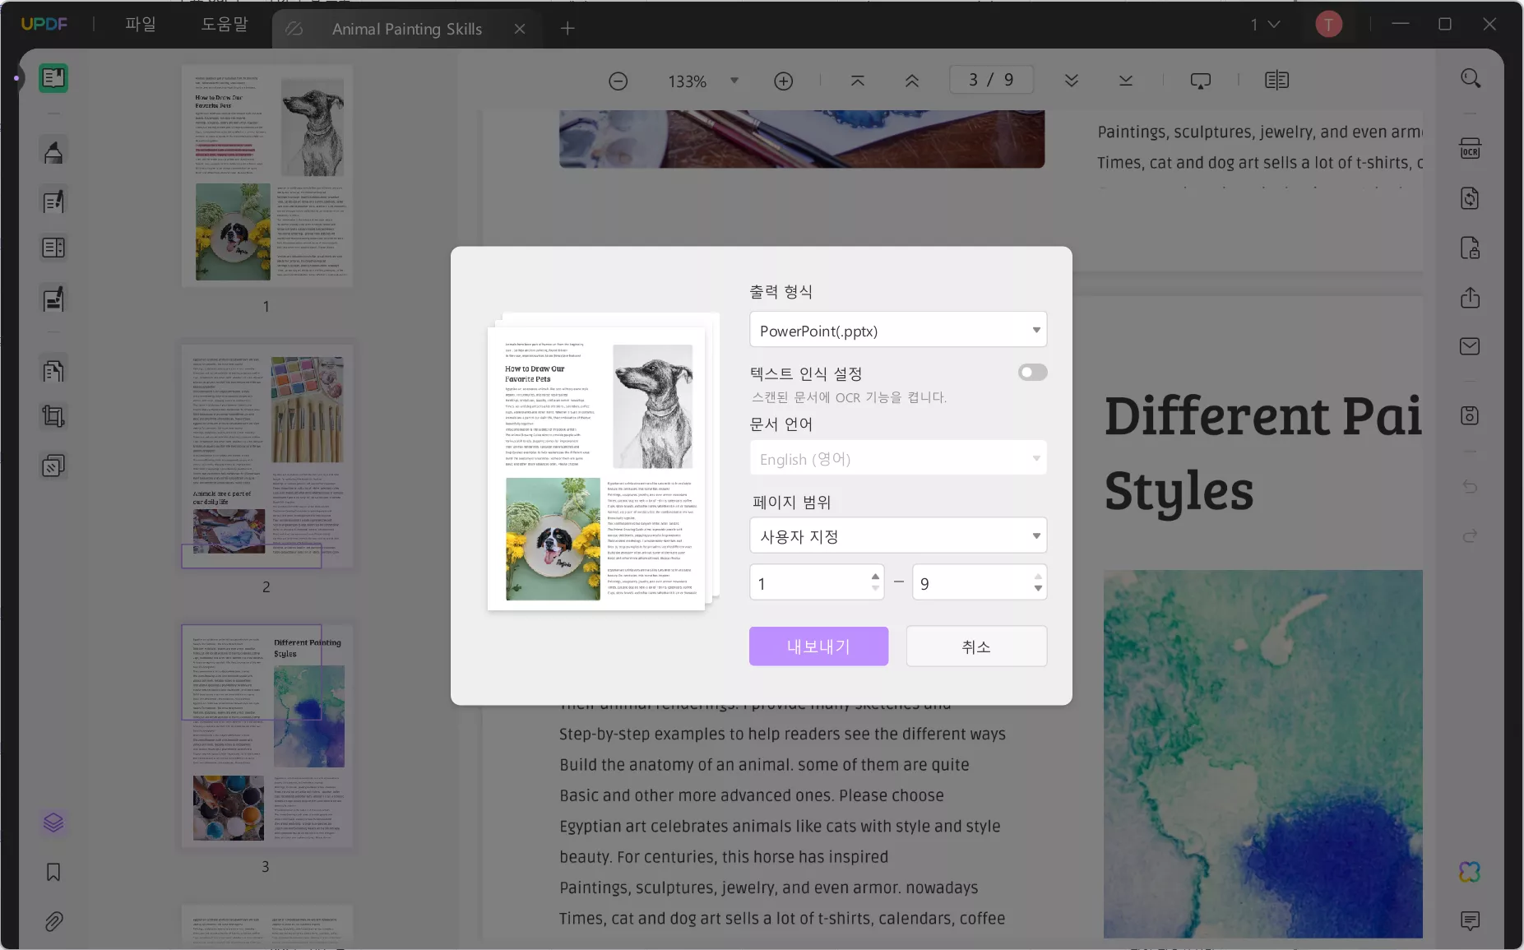Go to the last page arrow
The width and height of the screenshot is (1524, 950).
(x=1126, y=81)
